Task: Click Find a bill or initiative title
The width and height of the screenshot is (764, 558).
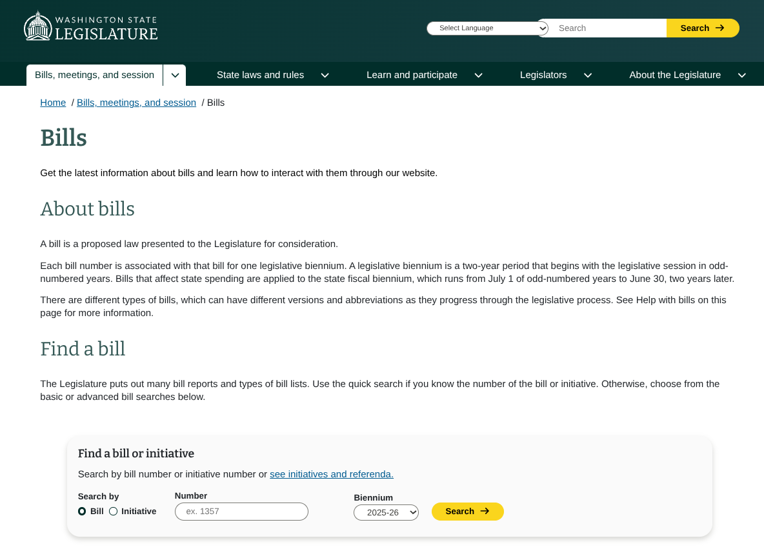Action: pyautogui.click(x=136, y=453)
